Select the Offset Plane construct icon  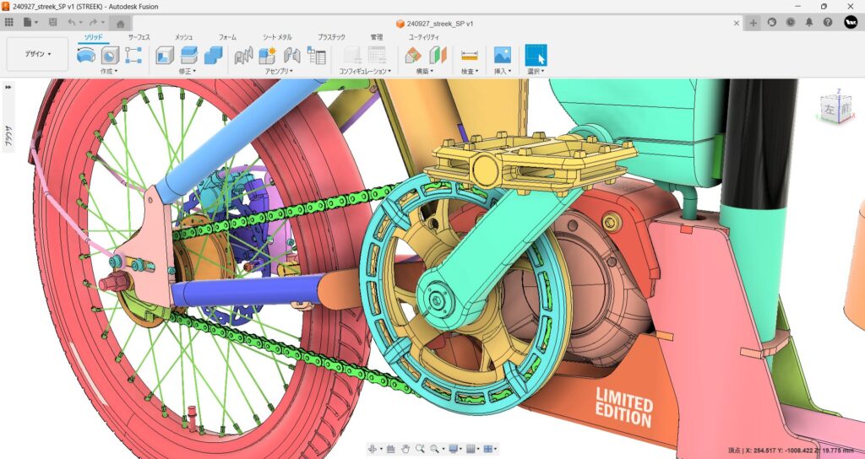tap(412, 55)
